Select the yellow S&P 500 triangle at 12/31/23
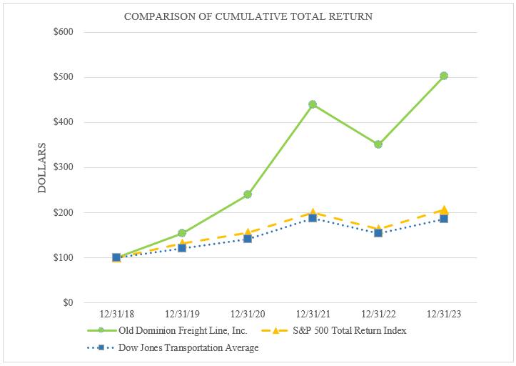The height and width of the screenshot is (366, 516). (444, 210)
